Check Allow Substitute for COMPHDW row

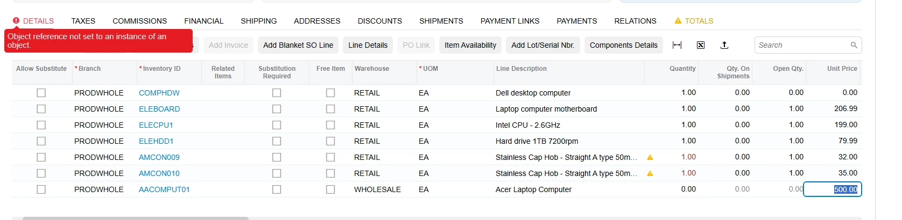click(x=41, y=93)
